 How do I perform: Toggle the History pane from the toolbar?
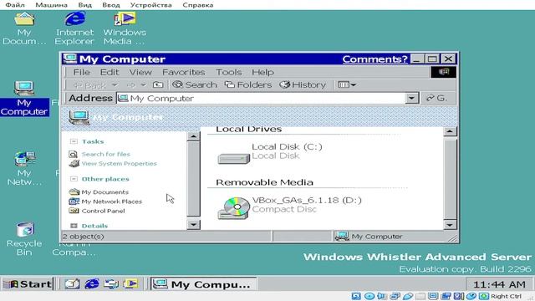[303, 84]
